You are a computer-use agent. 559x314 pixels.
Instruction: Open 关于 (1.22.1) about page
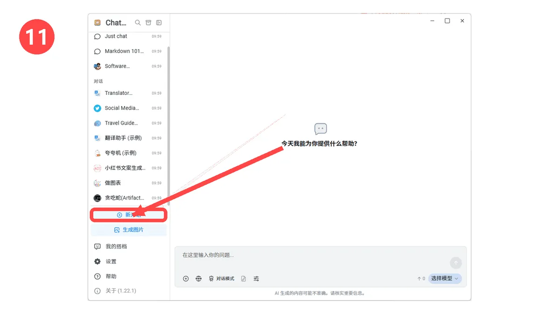(128, 291)
